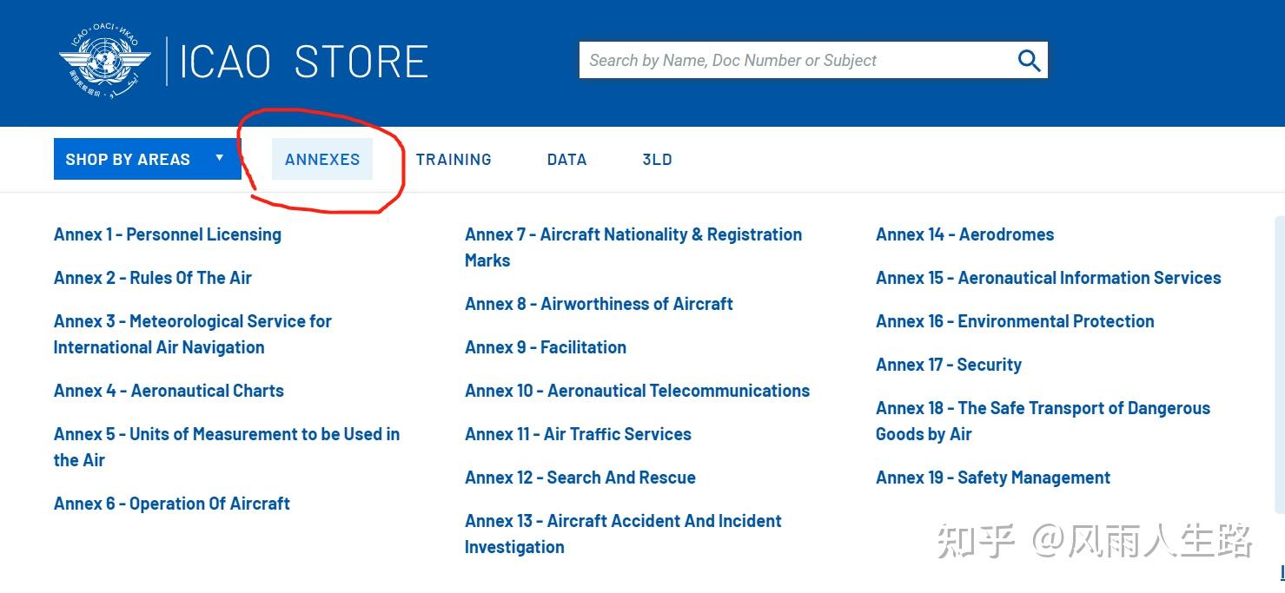Image resolution: width=1285 pixels, height=593 pixels.
Task: Open Annex 17 - Security
Action: [948, 364]
